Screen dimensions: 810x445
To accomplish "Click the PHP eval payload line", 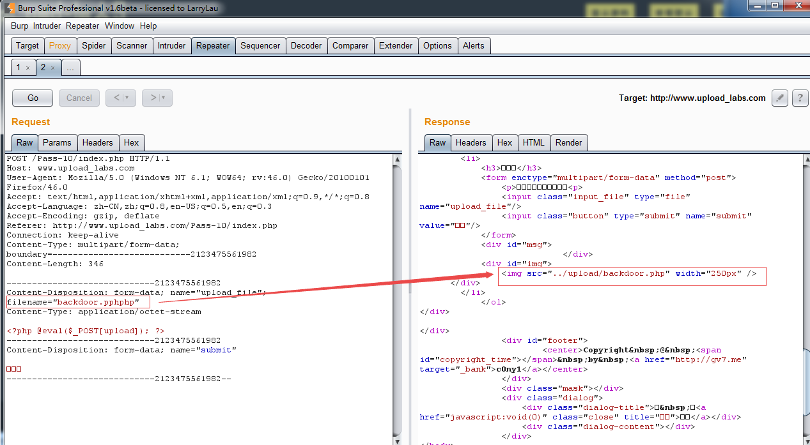I will coord(86,331).
